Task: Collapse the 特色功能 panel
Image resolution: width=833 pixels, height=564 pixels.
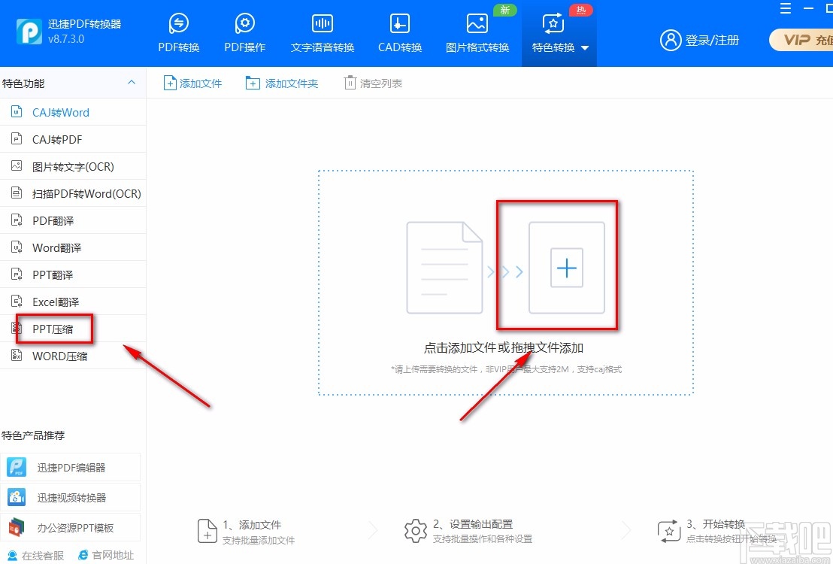Action: pyautogui.click(x=132, y=83)
